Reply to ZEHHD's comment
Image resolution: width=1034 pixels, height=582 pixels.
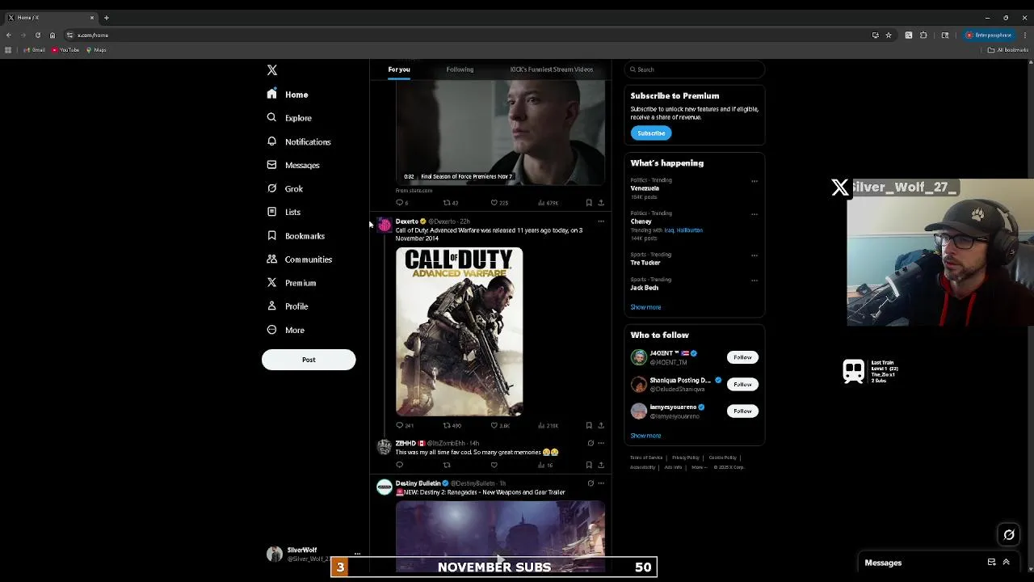(x=399, y=465)
